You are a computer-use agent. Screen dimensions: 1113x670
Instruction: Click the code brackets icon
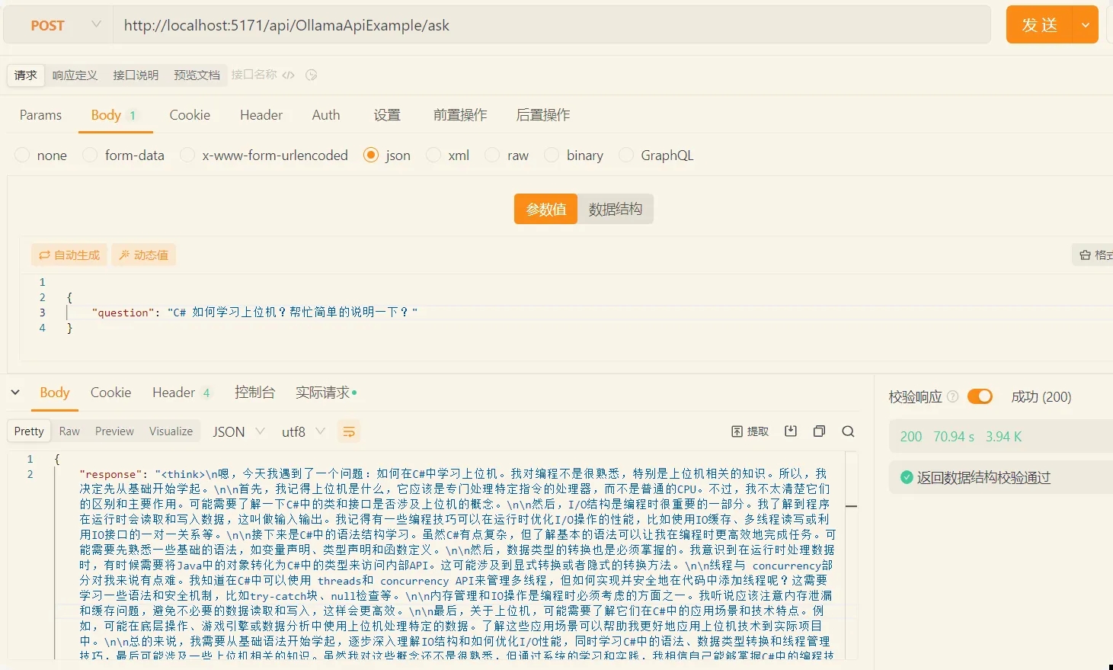point(288,75)
